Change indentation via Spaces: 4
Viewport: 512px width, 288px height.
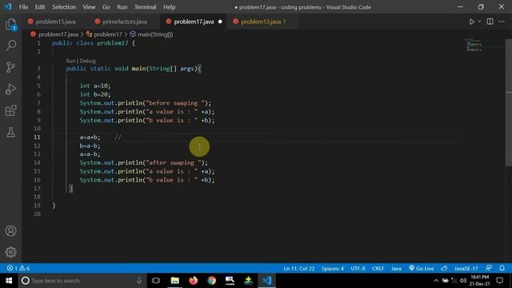[x=333, y=269]
